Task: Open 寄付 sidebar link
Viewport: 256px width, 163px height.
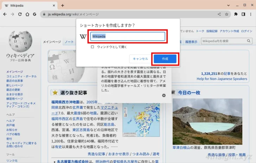Action: [x=9, y=139]
